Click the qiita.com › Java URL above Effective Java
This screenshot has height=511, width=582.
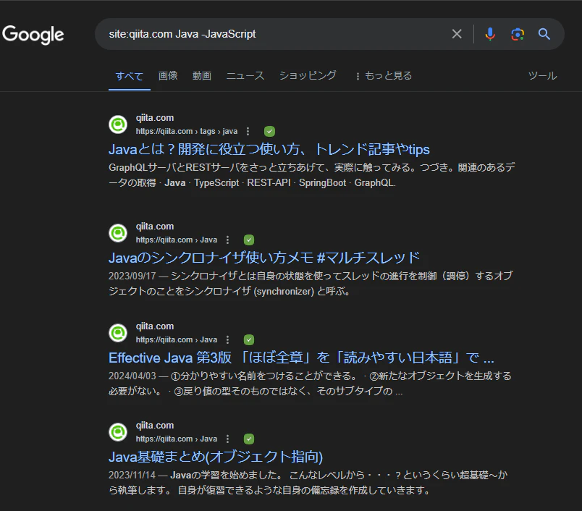coord(177,340)
